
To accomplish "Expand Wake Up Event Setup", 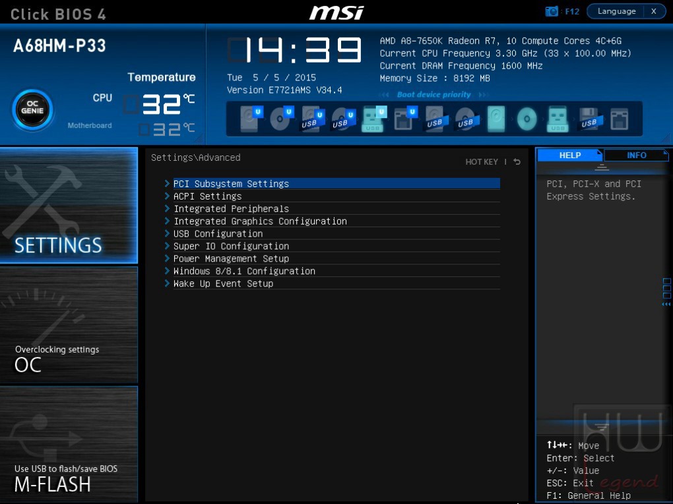I will point(336,283).
